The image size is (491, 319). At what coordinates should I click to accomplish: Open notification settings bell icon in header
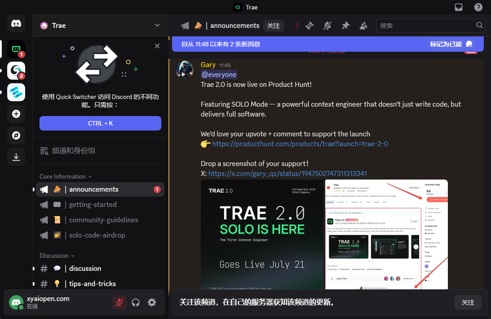tap(327, 26)
